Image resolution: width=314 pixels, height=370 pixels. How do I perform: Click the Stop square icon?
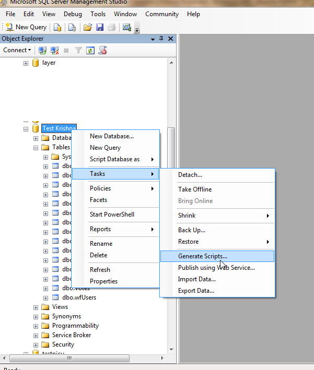click(66, 51)
